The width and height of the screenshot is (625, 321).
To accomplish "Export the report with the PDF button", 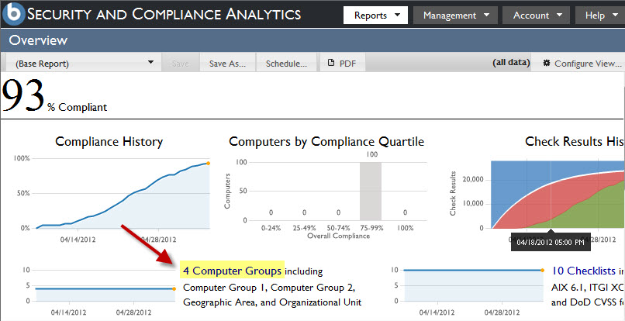I will tap(342, 64).
